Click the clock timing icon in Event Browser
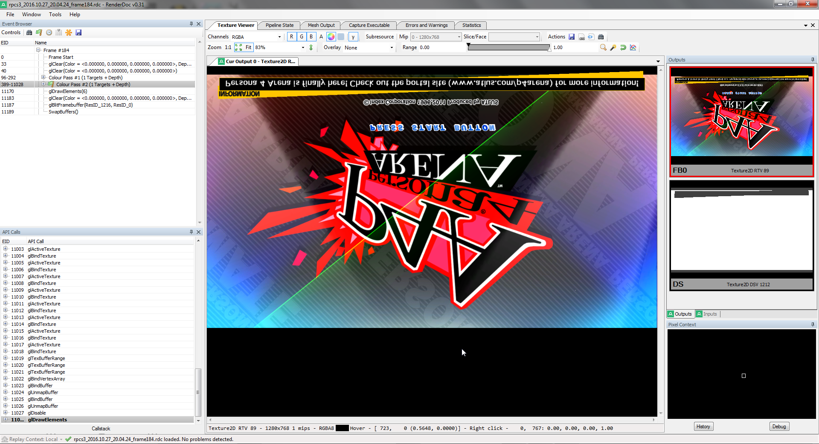 coord(49,32)
